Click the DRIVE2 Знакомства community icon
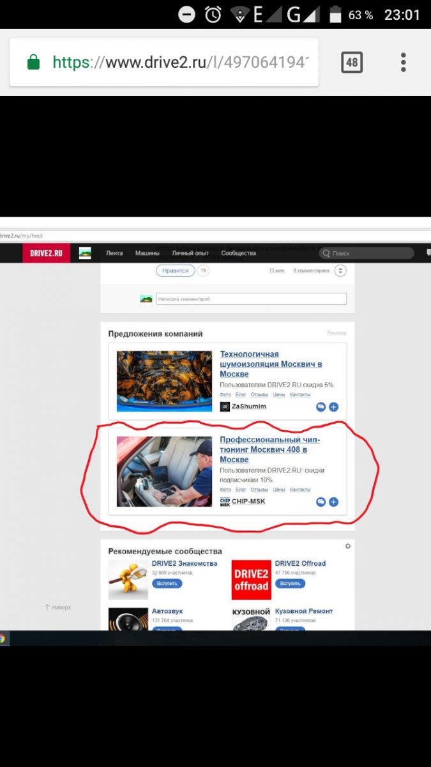 pos(128,580)
